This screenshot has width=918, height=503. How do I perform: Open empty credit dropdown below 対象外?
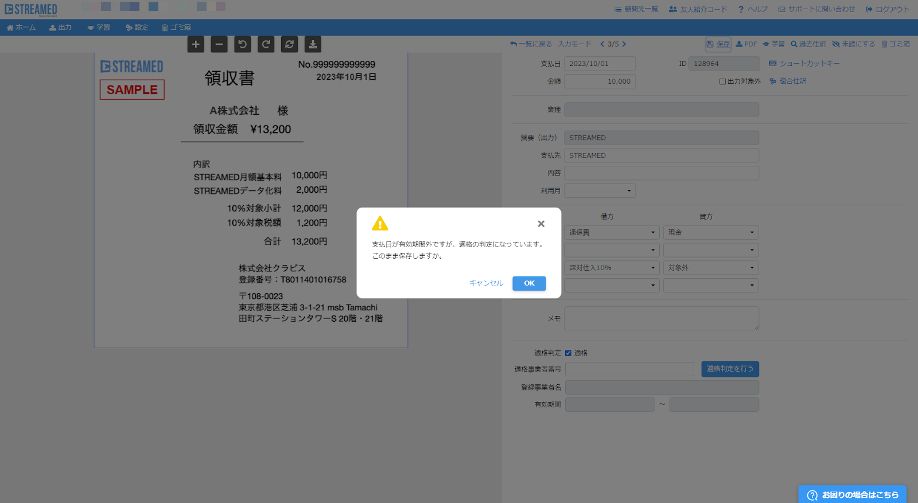711,285
